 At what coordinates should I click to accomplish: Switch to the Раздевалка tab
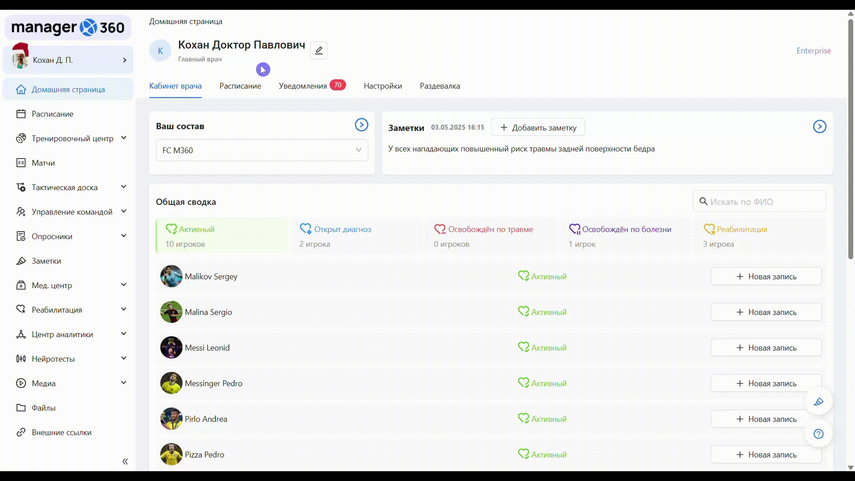click(x=440, y=86)
